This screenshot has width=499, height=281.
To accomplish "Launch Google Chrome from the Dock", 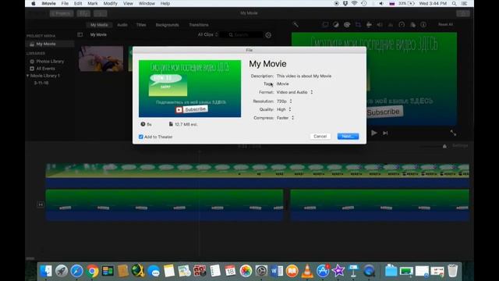I will click(92, 271).
